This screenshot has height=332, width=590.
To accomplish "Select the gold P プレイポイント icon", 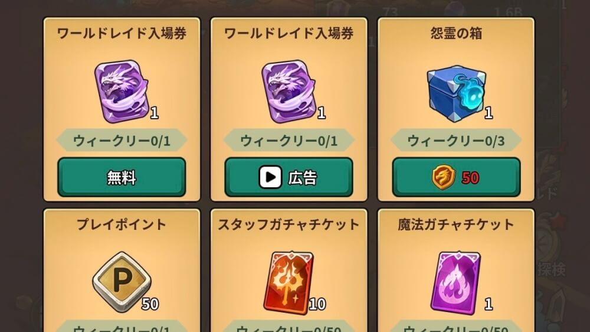I will (122, 282).
